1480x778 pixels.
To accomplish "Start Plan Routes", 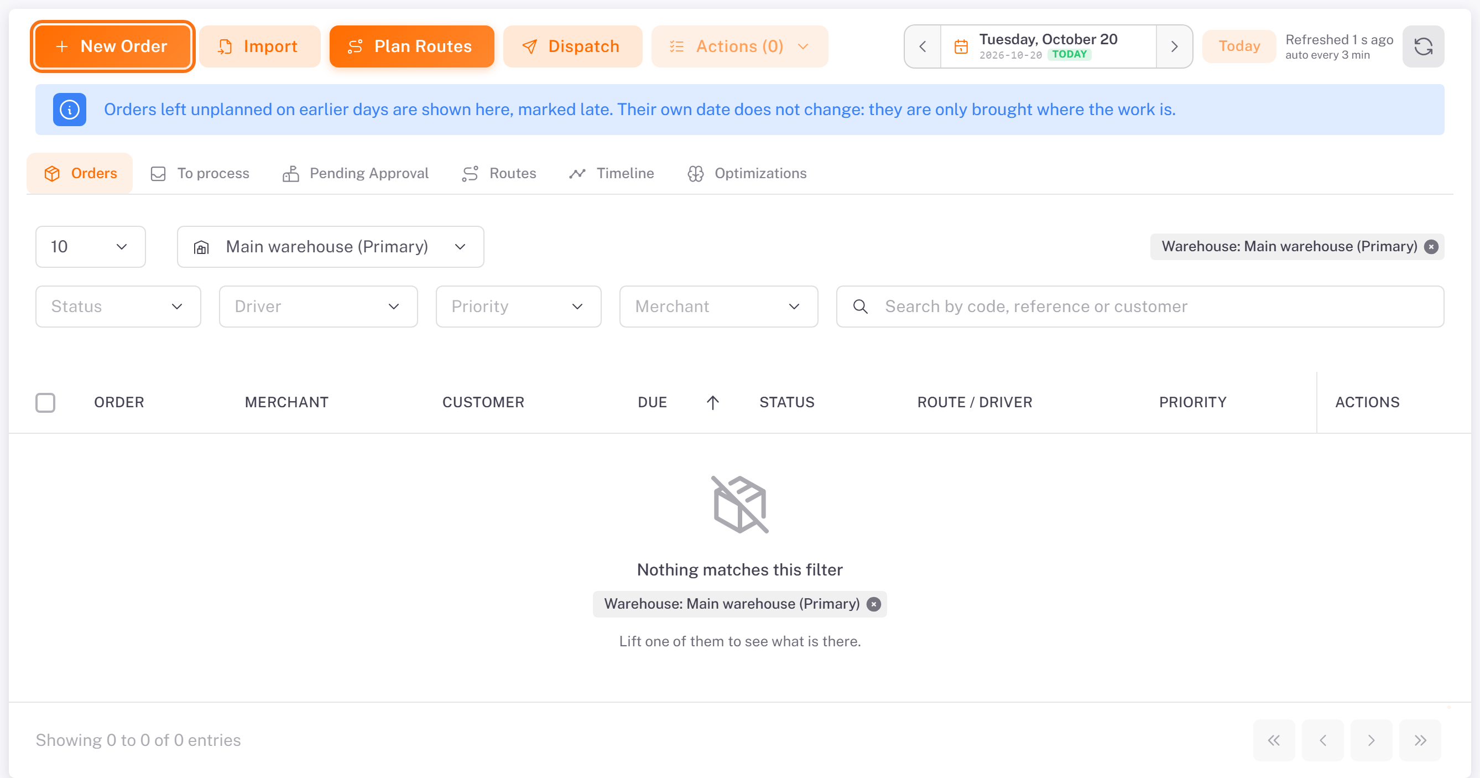I will click(411, 46).
